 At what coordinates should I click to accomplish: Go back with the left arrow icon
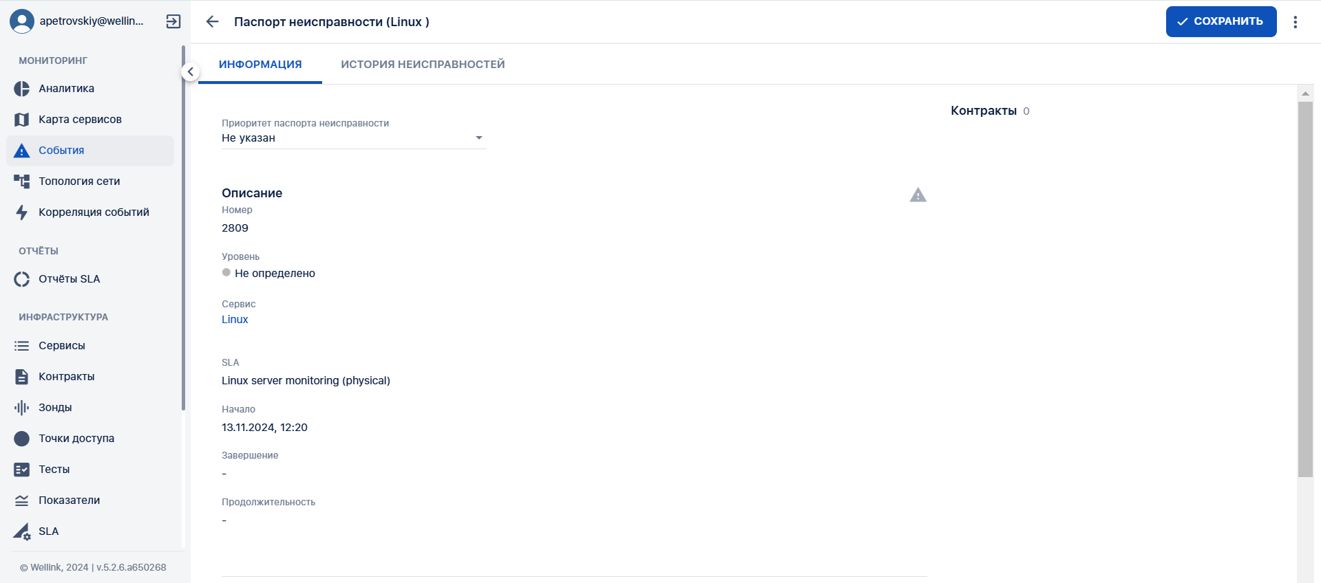pos(212,21)
